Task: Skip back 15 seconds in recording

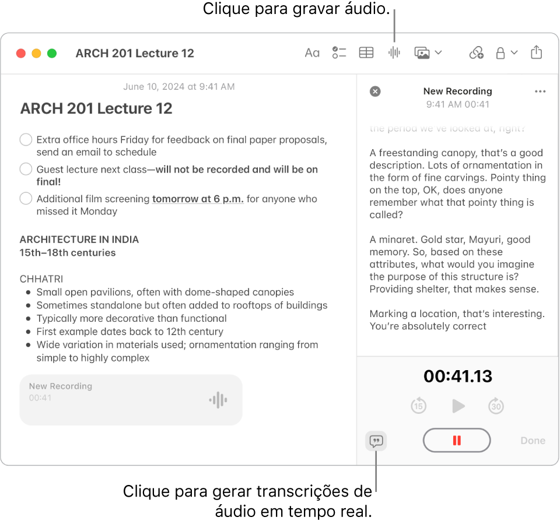Action: (x=418, y=406)
